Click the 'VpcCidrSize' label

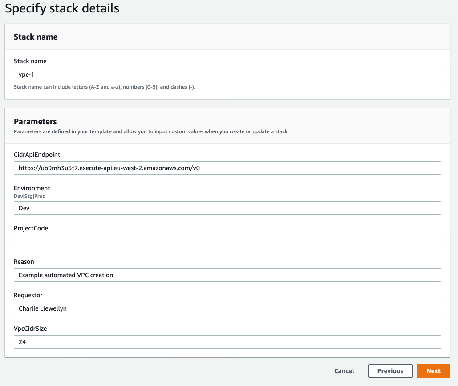point(30,329)
